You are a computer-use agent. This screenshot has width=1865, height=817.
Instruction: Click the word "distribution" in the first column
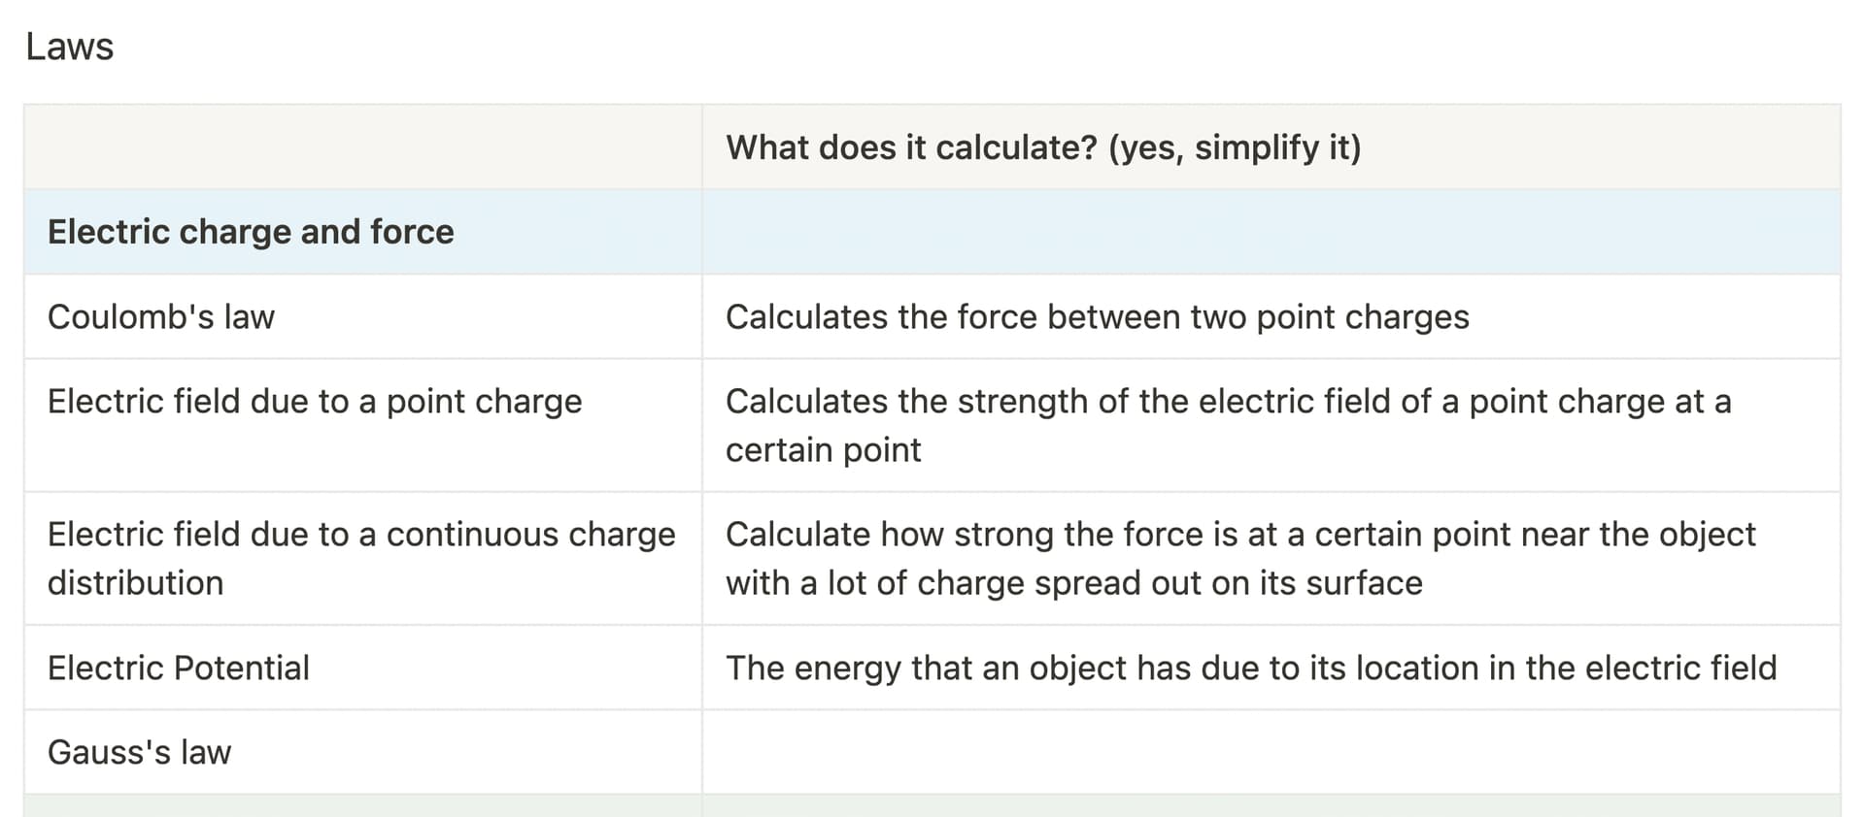(x=135, y=583)
